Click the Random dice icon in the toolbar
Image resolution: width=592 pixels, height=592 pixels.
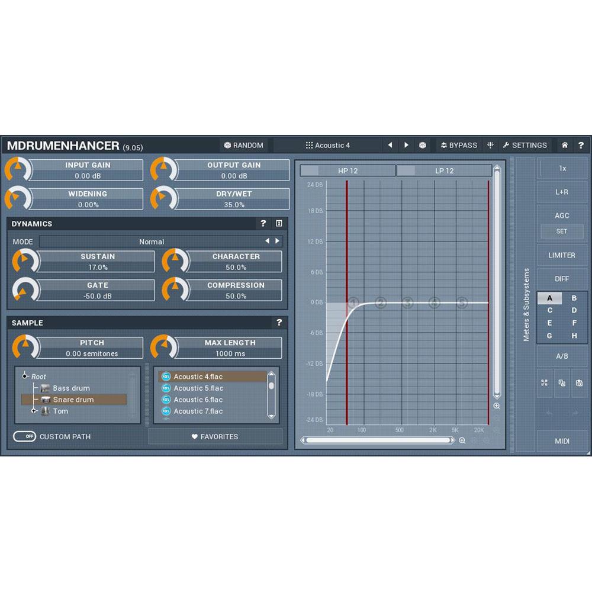tap(229, 145)
